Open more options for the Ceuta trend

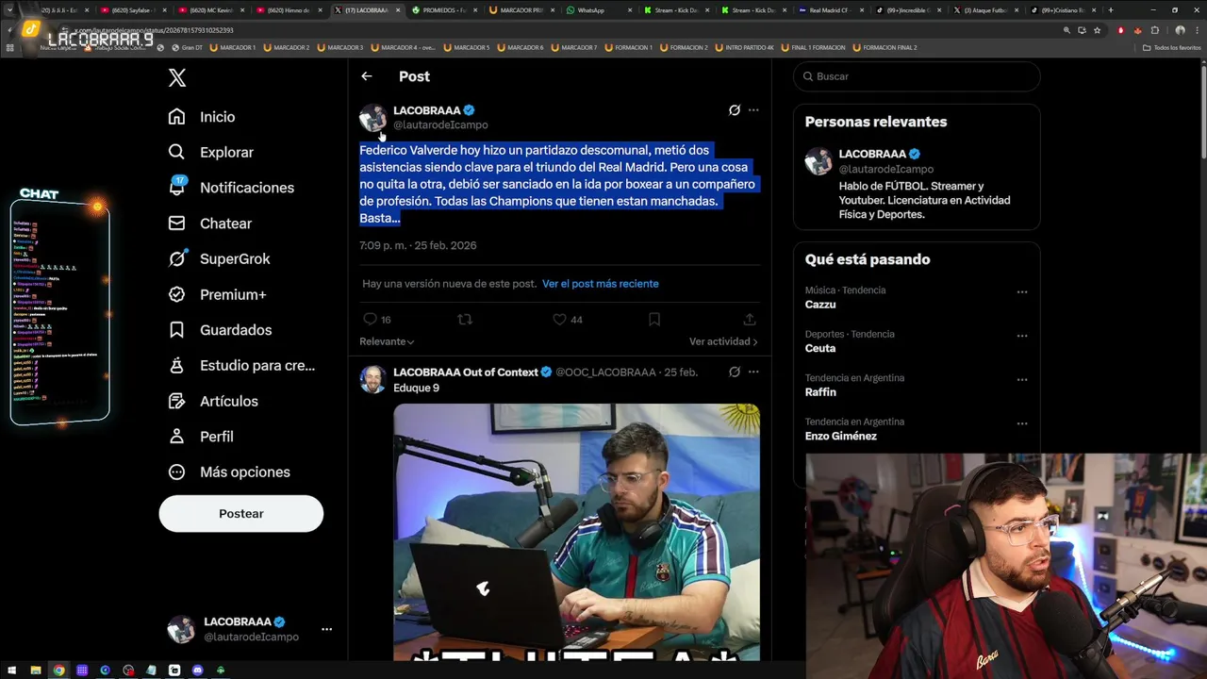[1022, 336]
